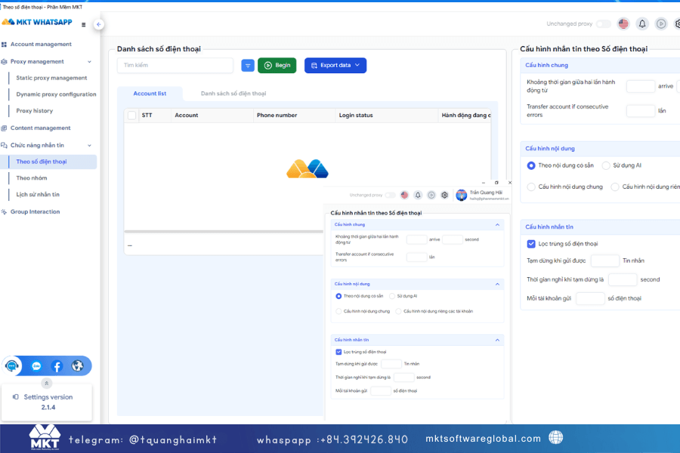Toggle the Unchanged proxy switch
Screen dimensions: 680x453
tap(603, 24)
